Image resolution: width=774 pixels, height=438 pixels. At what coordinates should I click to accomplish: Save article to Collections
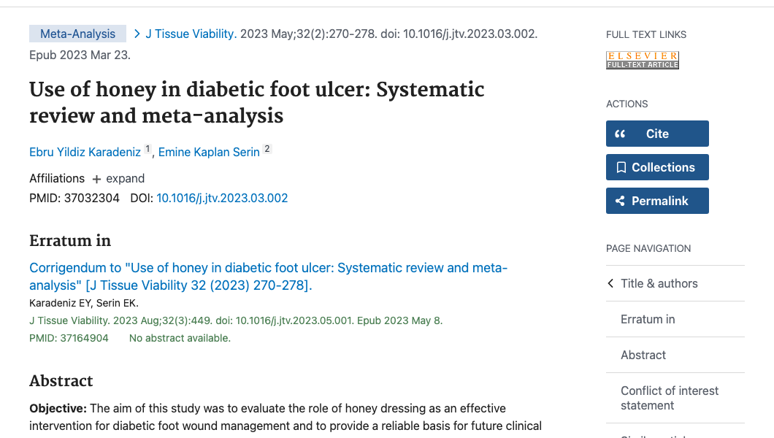coord(657,167)
